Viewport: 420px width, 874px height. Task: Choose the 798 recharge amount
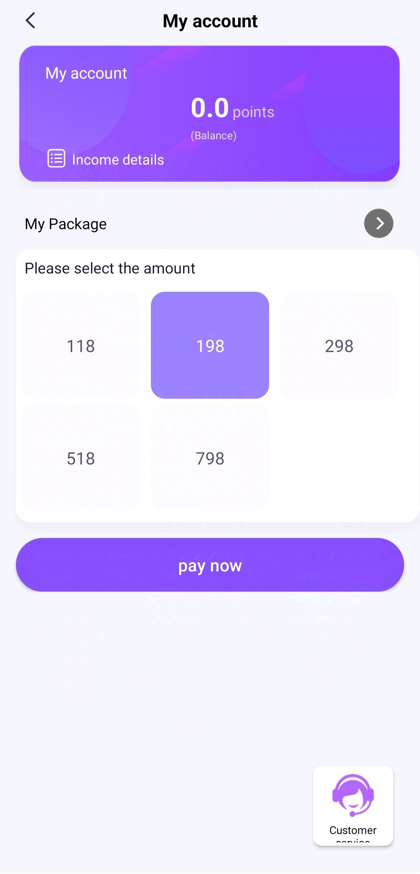click(x=210, y=458)
